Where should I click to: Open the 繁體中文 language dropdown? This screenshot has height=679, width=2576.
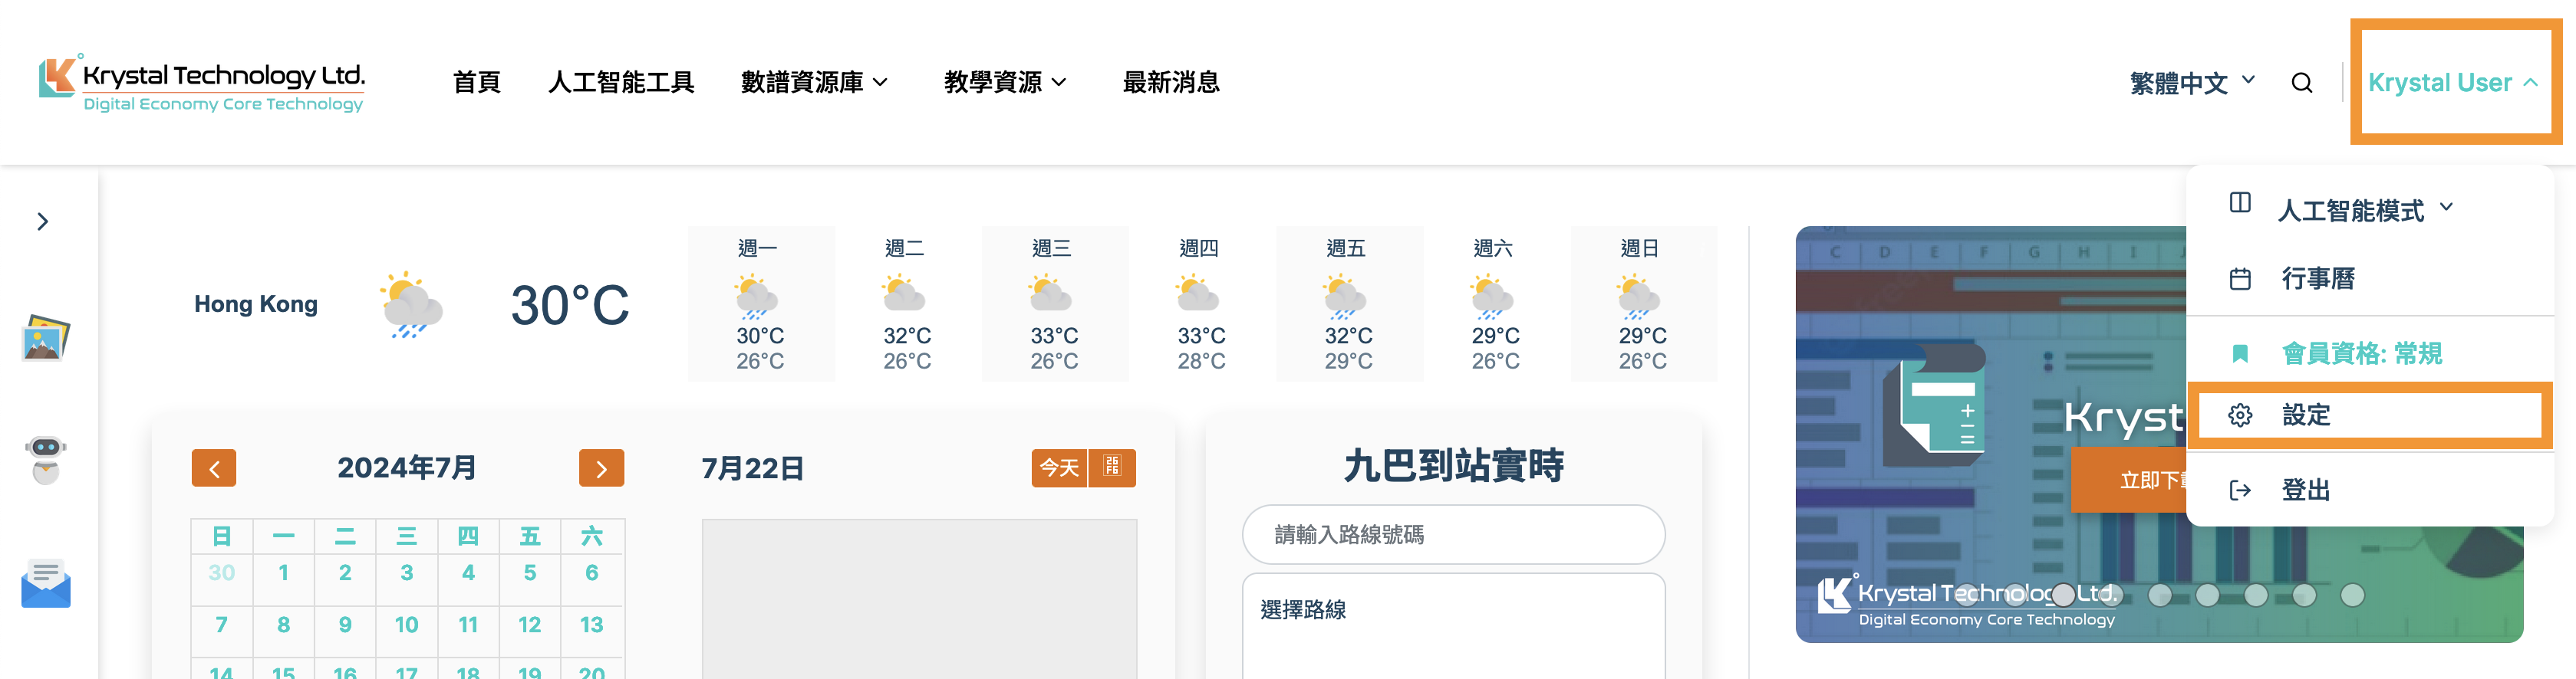pyautogui.click(x=2191, y=83)
